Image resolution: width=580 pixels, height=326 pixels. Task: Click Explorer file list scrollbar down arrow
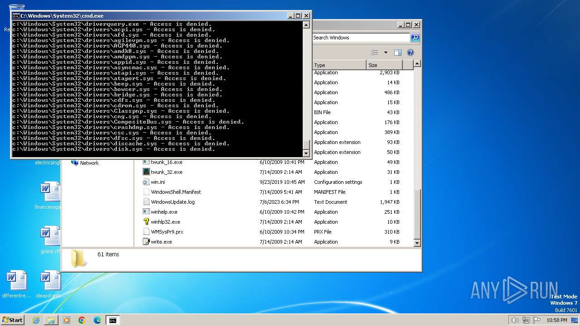pyautogui.click(x=417, y=243)
